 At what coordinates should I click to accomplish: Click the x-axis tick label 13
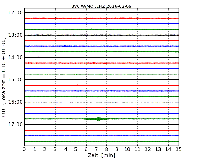point(158,150)
